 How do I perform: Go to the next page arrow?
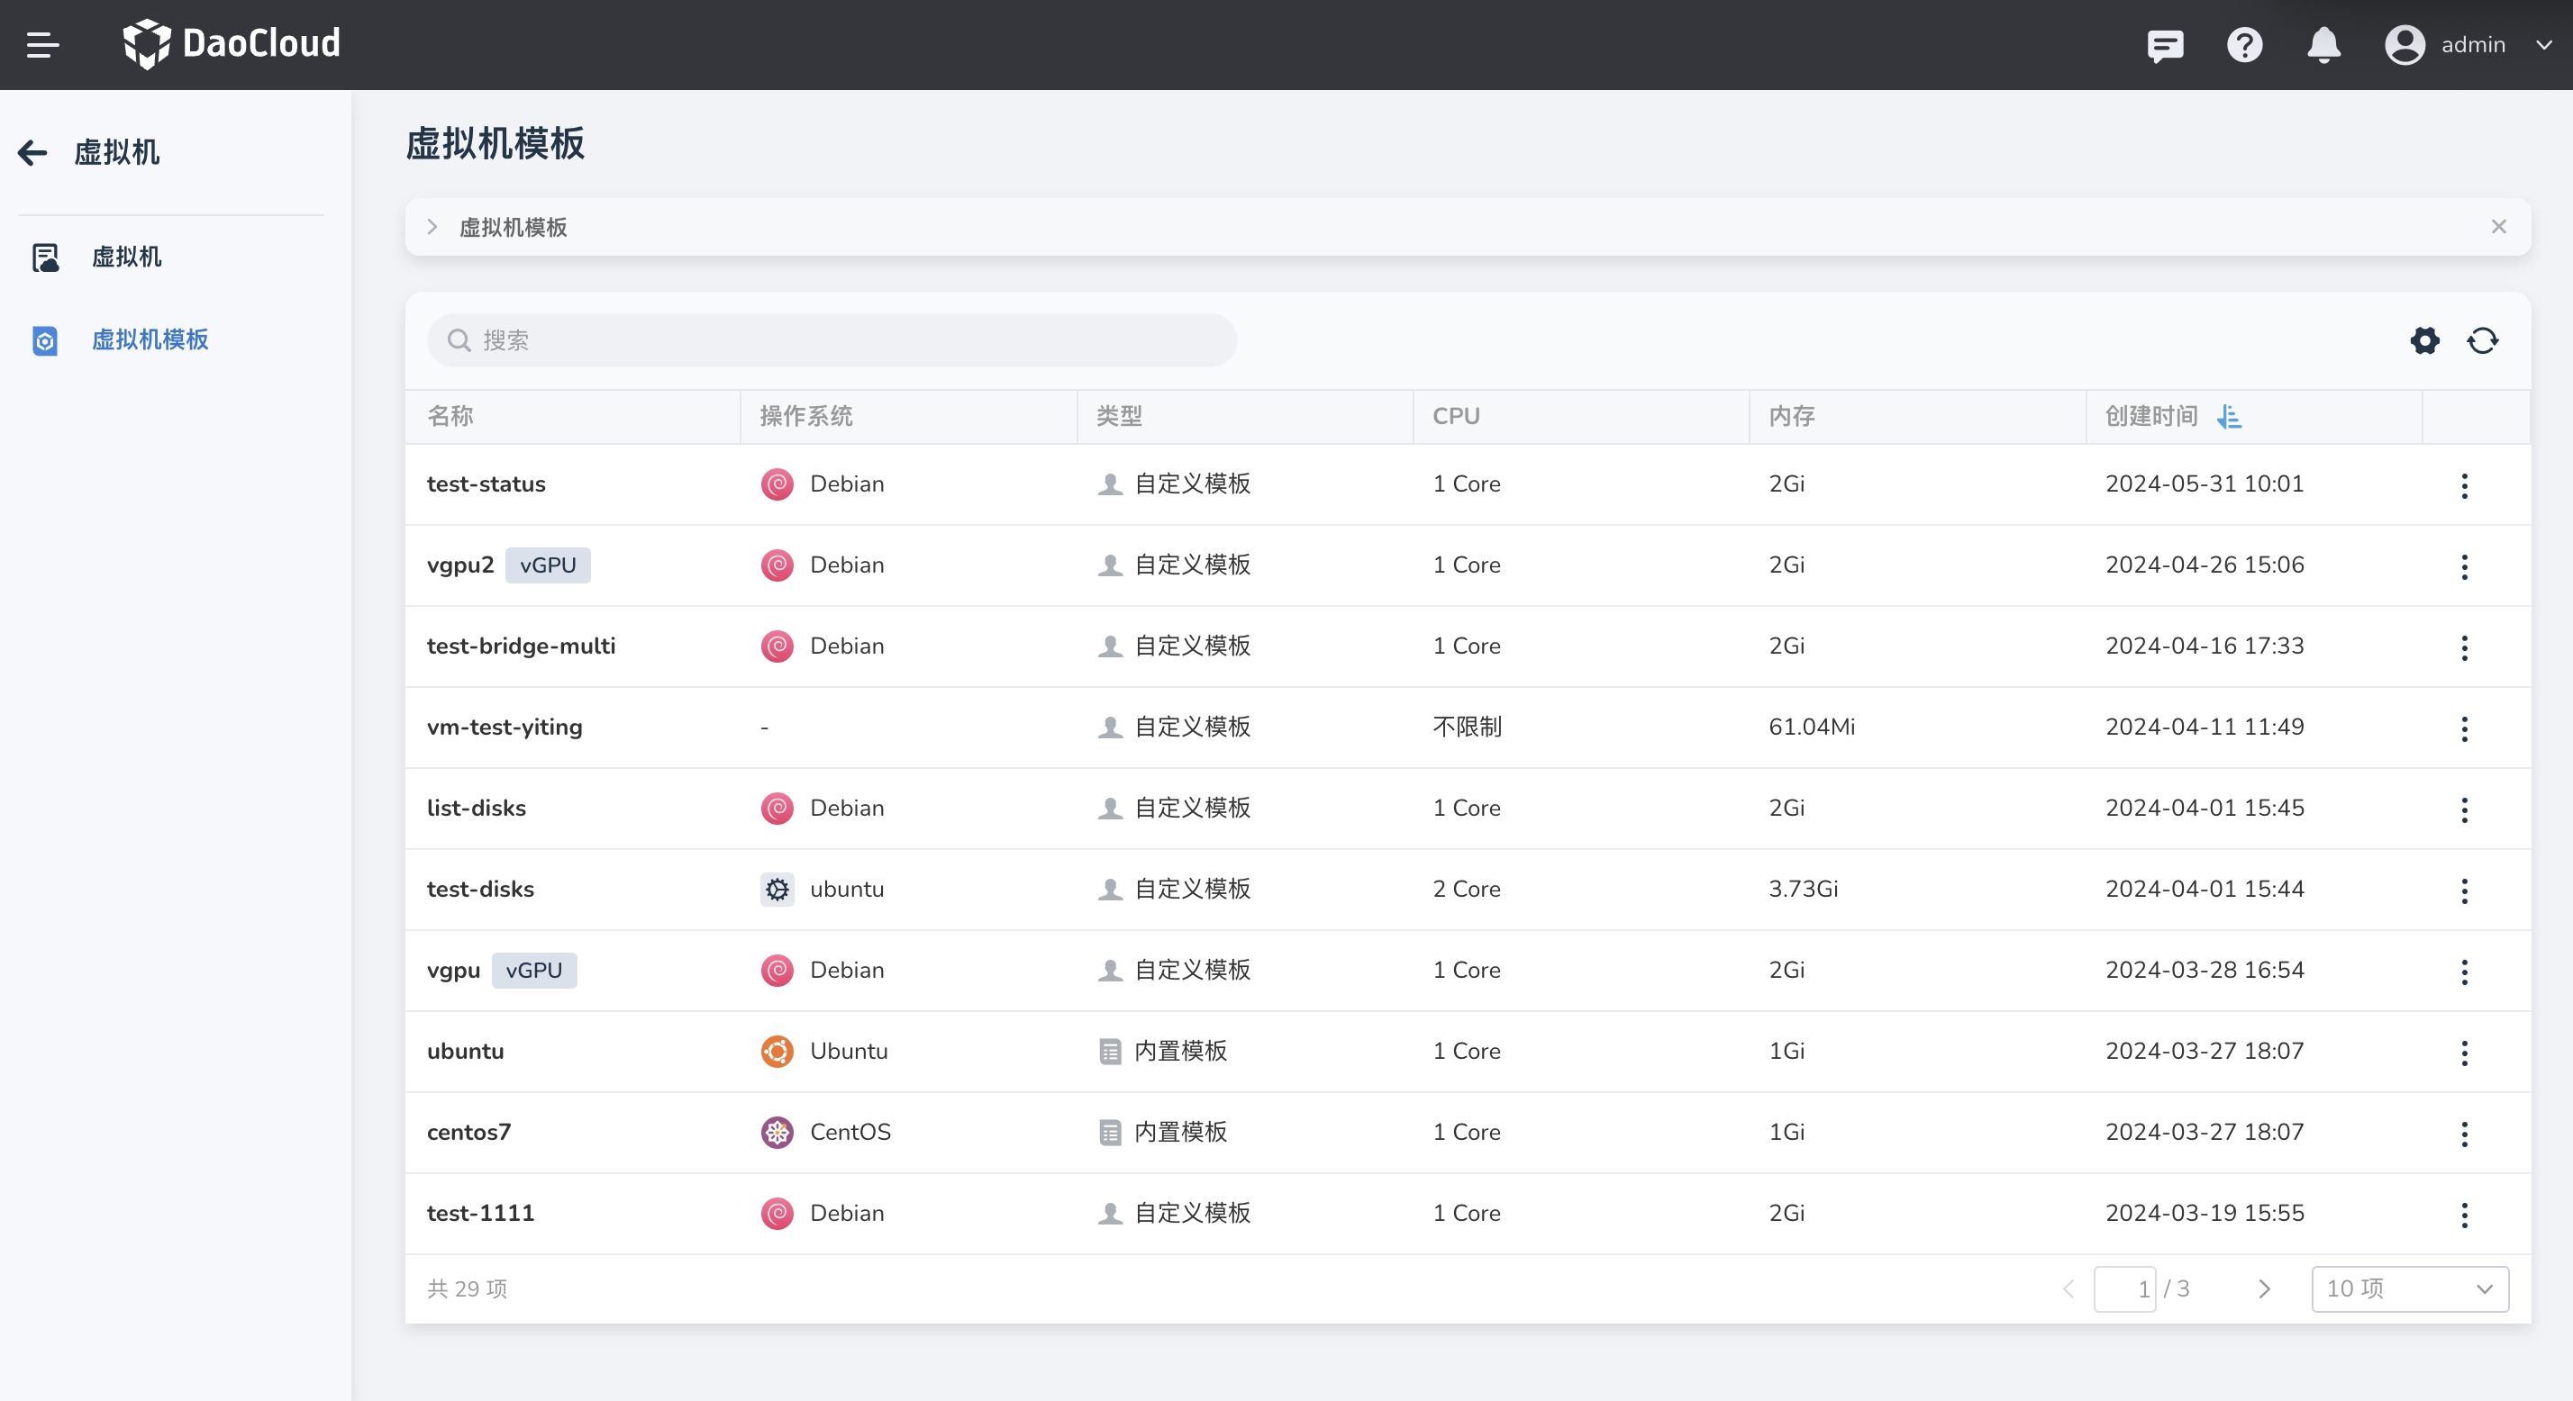pos(2263,1288)
